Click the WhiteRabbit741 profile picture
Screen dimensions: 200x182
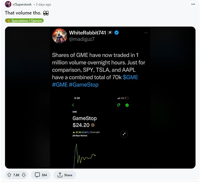[x=60, y=36]
